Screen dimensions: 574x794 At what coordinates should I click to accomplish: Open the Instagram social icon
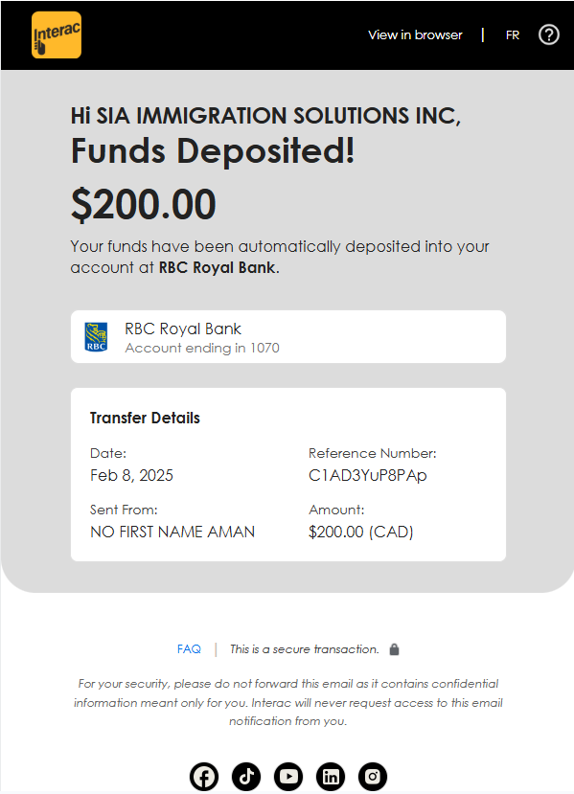[373, 776]
